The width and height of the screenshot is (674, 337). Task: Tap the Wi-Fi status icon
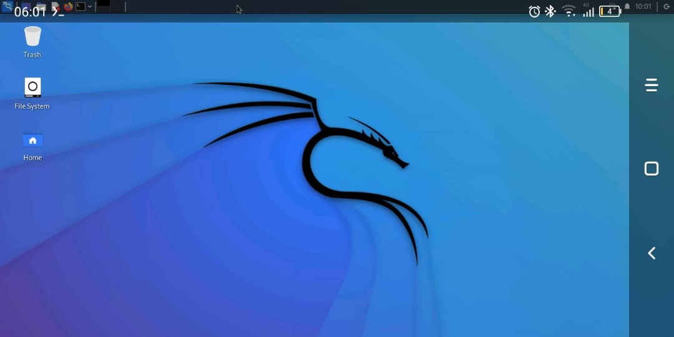point(569,11)
